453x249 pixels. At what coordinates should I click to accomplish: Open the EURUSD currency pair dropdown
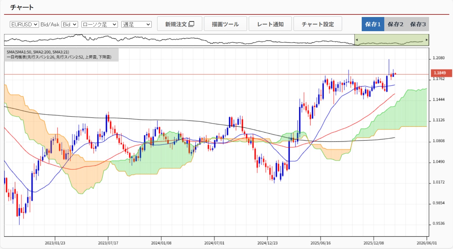click(x=24, y=25)
